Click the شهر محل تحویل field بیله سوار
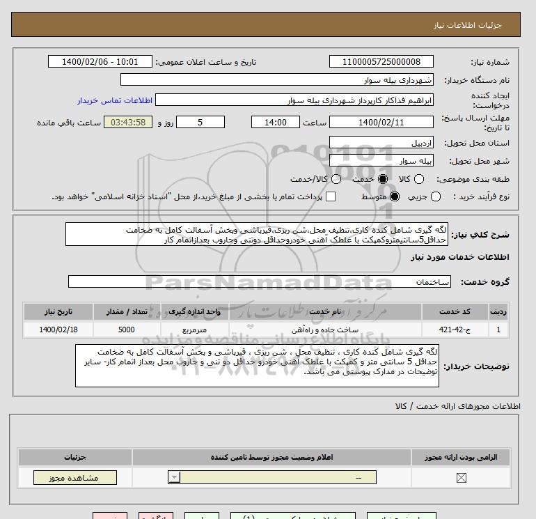 point(381,160)
